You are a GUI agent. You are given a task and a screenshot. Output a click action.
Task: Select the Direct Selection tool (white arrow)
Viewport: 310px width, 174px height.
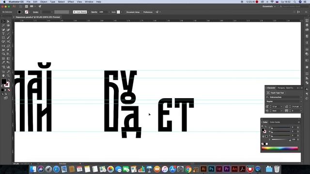coord(8,21)
